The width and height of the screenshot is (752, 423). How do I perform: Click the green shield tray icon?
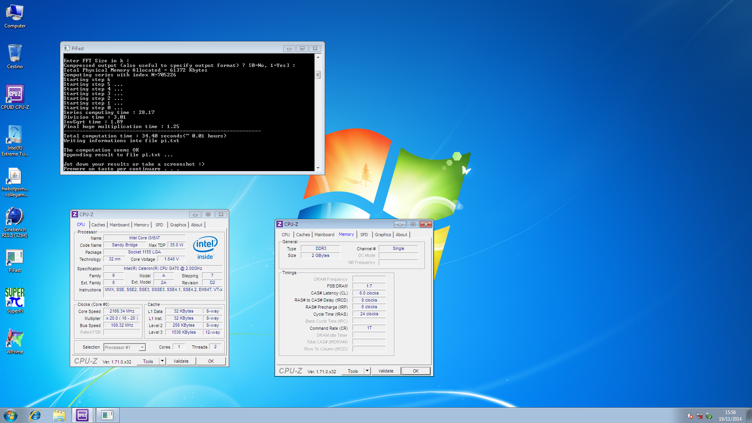click(x=709, y=416)
